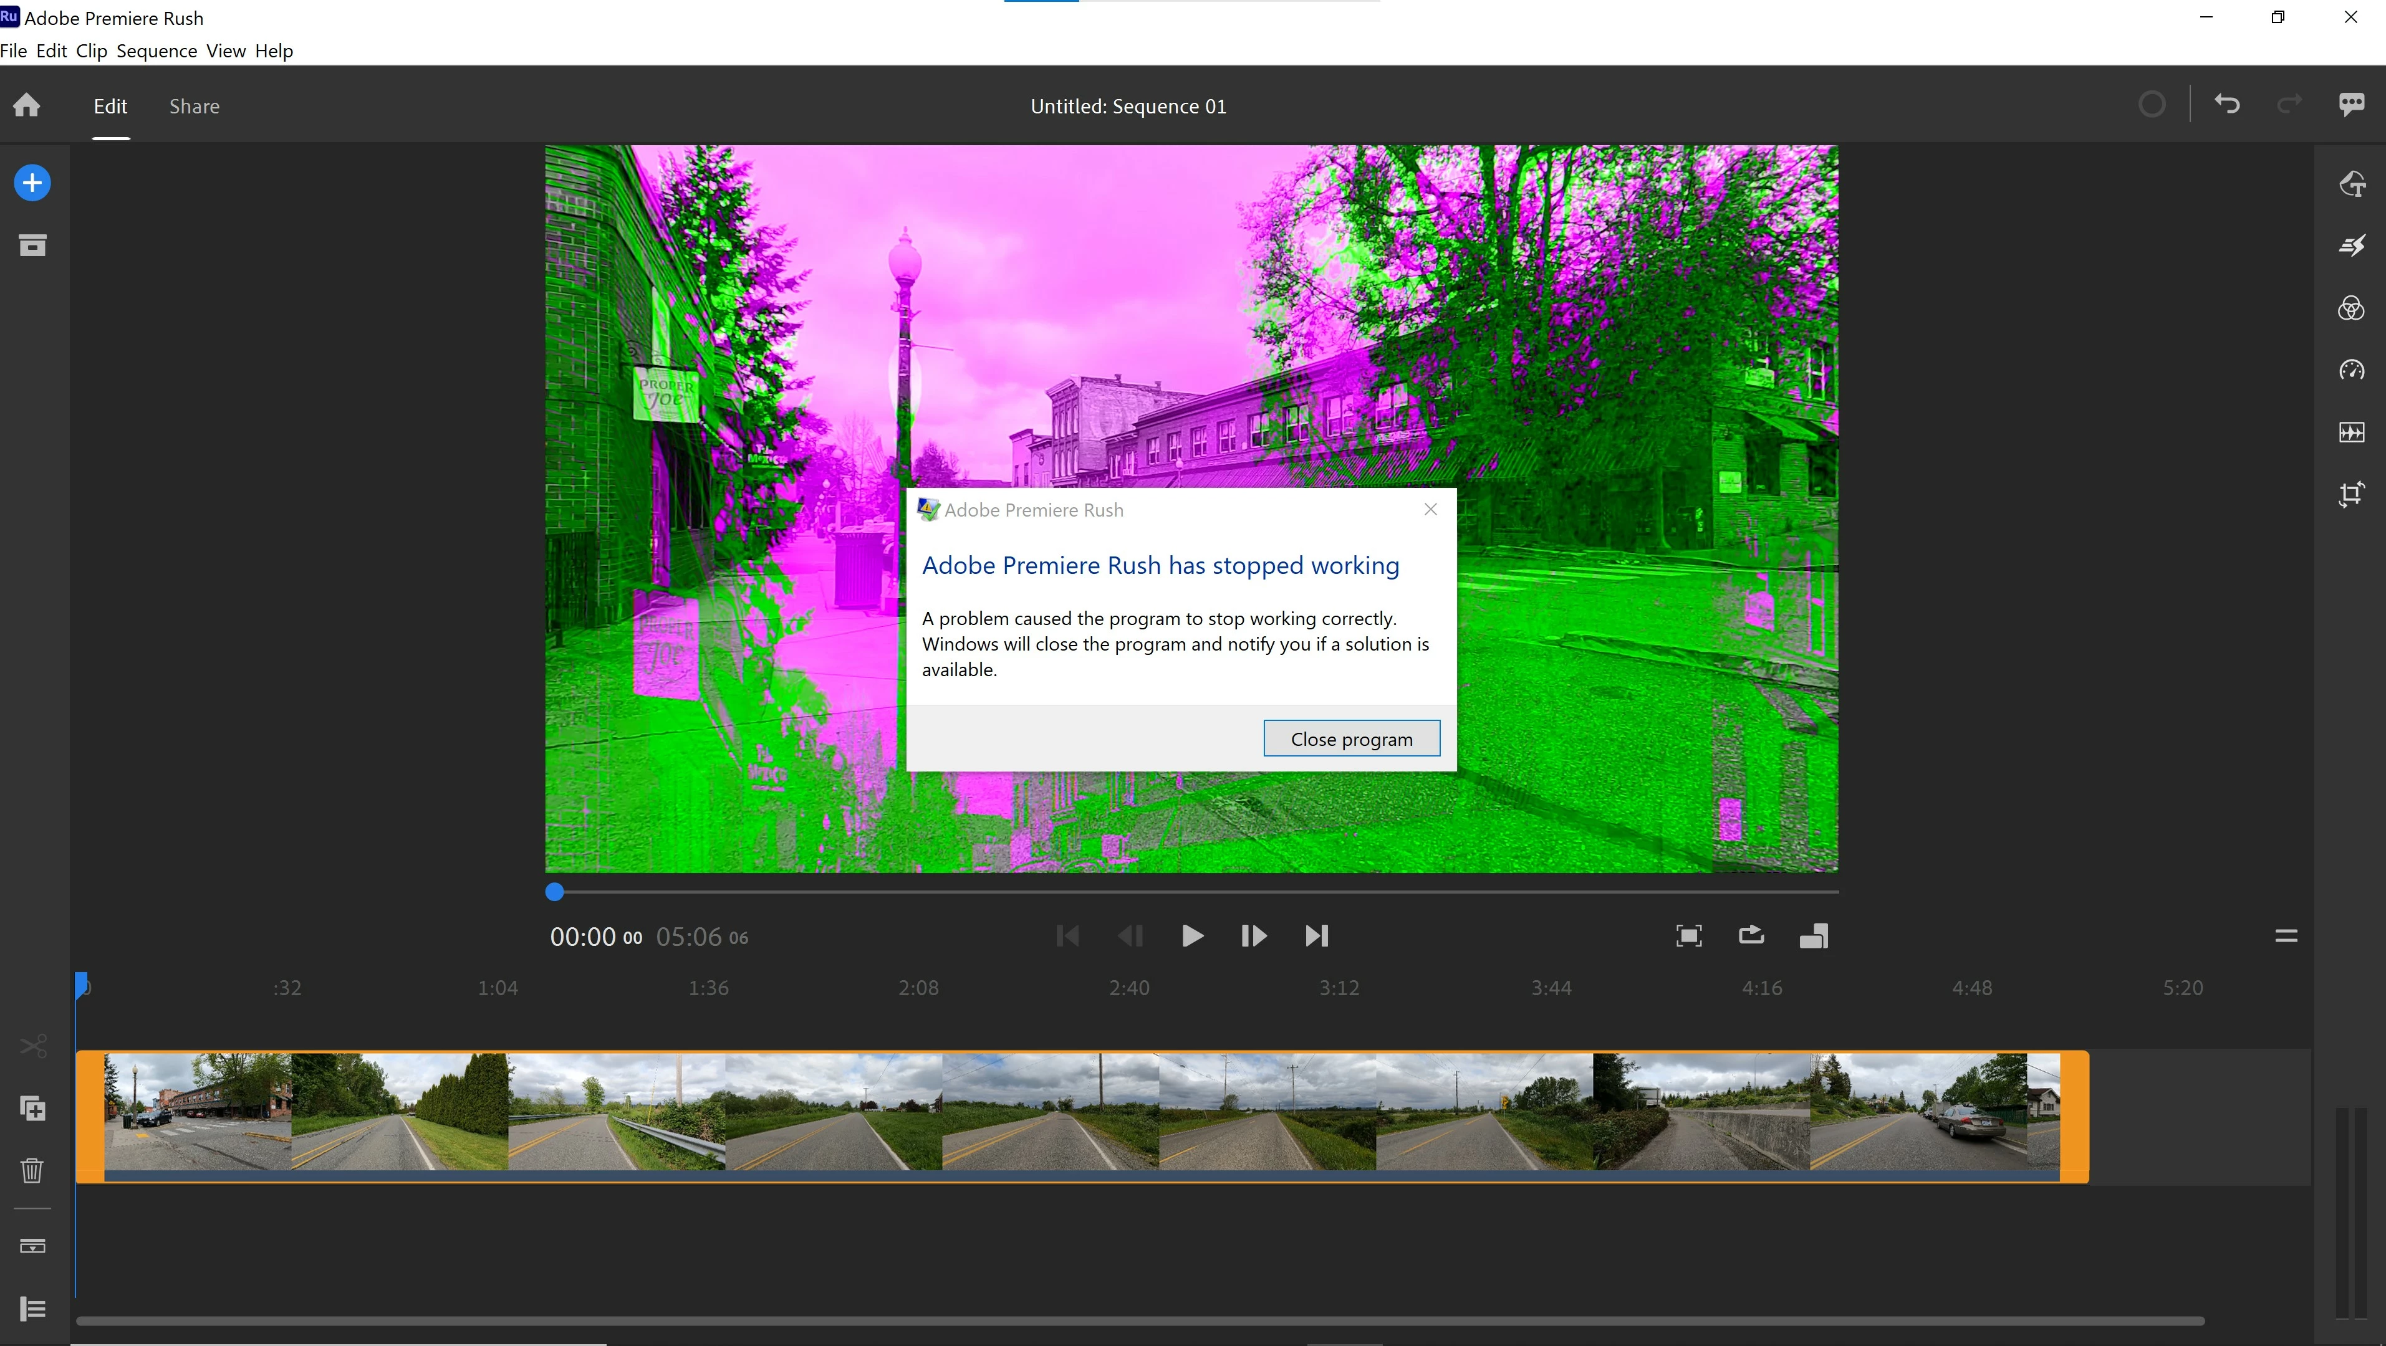The height and width of the screenshot is (1346, 2386).
Task: Switch to the Share tab
Action: coord(195,107)
